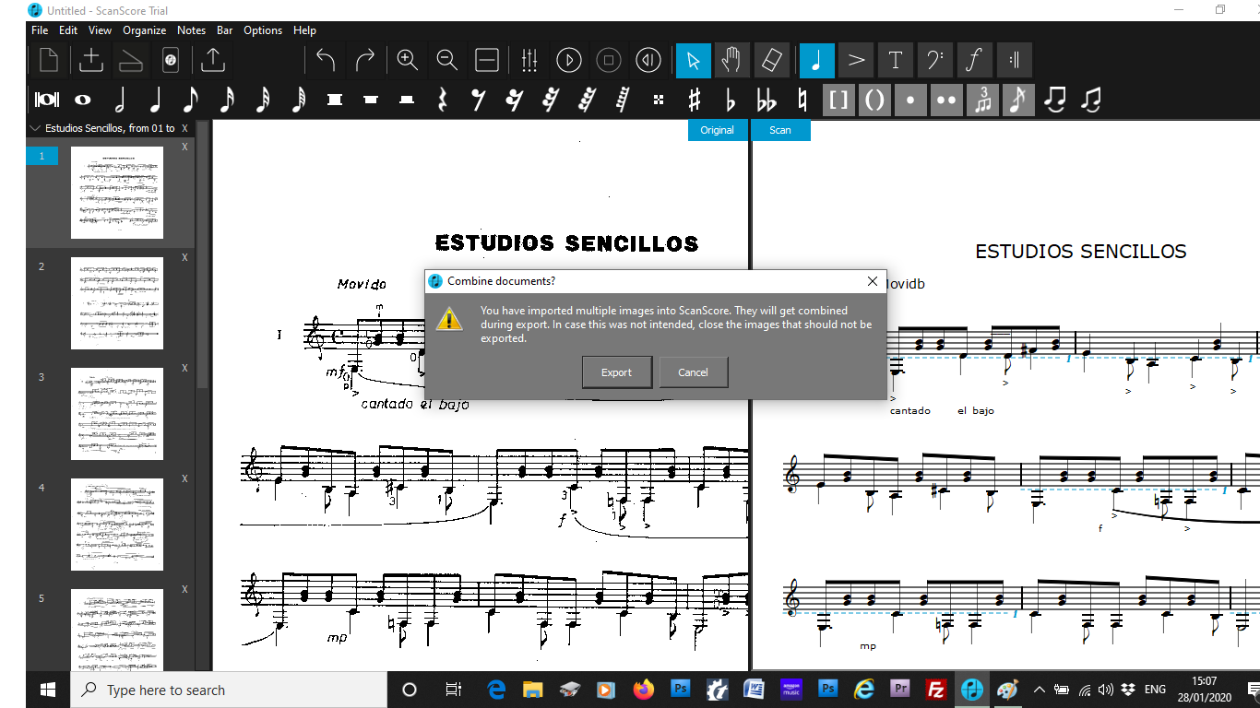Toggle the grace note button

(1018, 100)
